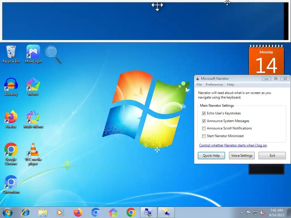Launch Chromium from the taskbar
This screenshot has height=218, width=291.
tap(95, 212)
